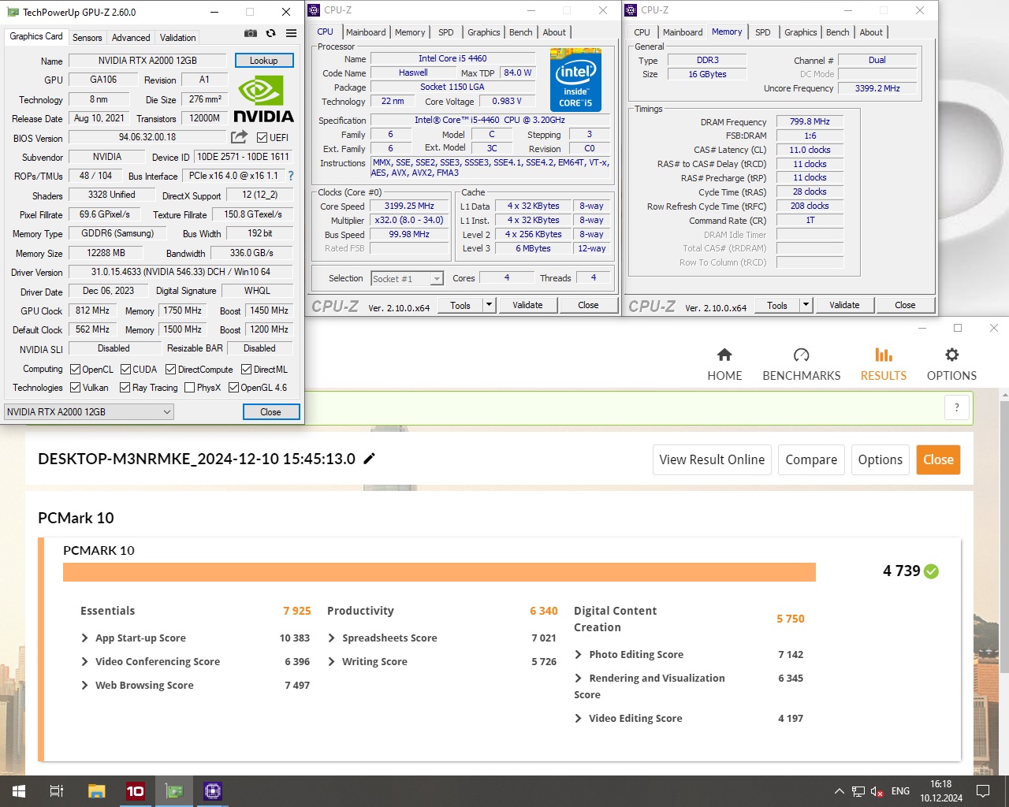
Task: Toggle the DirectML checkbox
Action: (x=246, y=369)
